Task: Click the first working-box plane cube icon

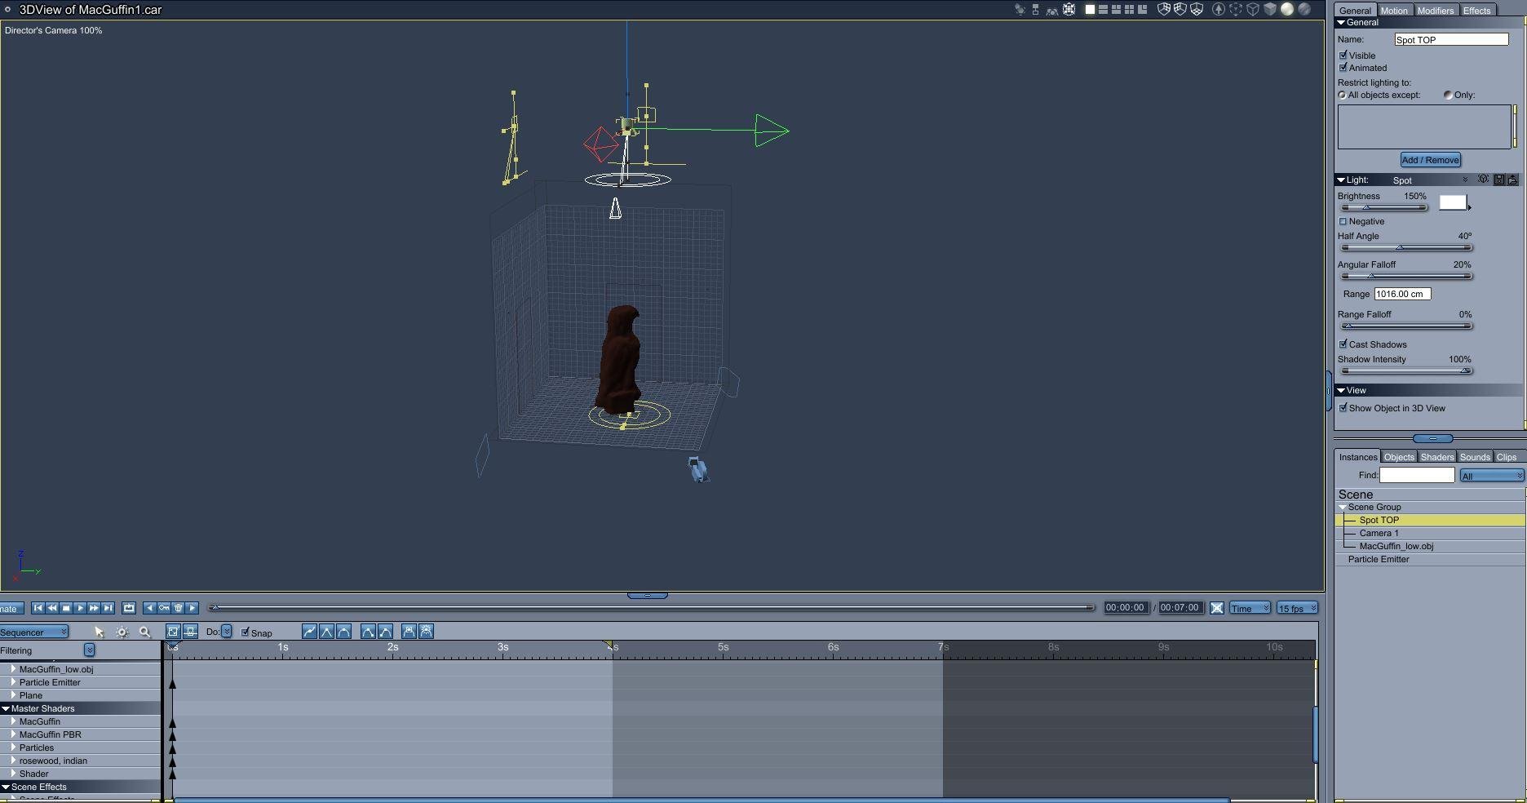Action: 1164,10
